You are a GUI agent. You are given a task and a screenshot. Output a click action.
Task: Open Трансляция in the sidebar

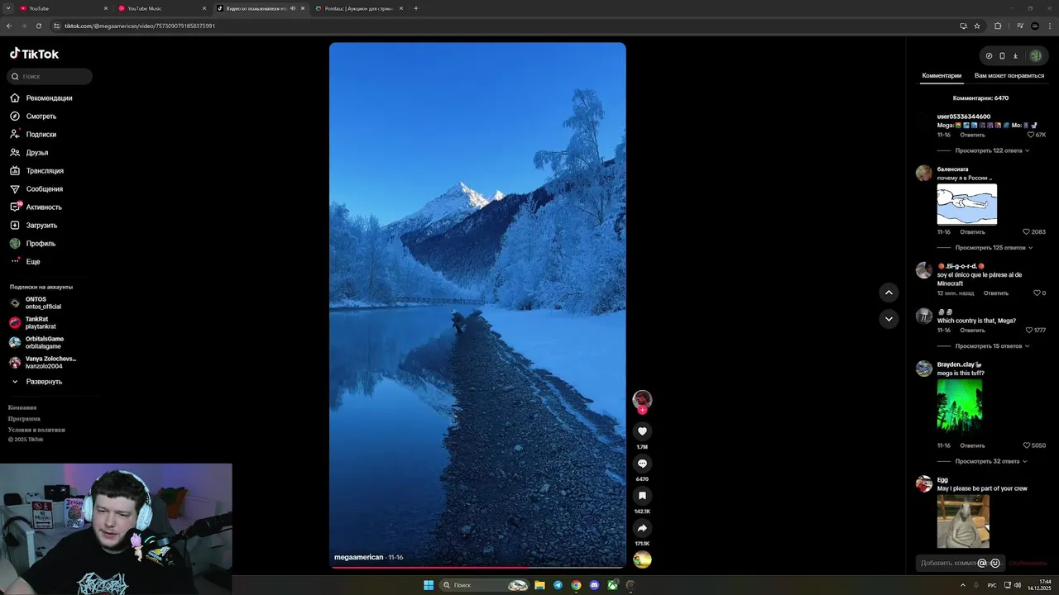click(x=45, y=171)
